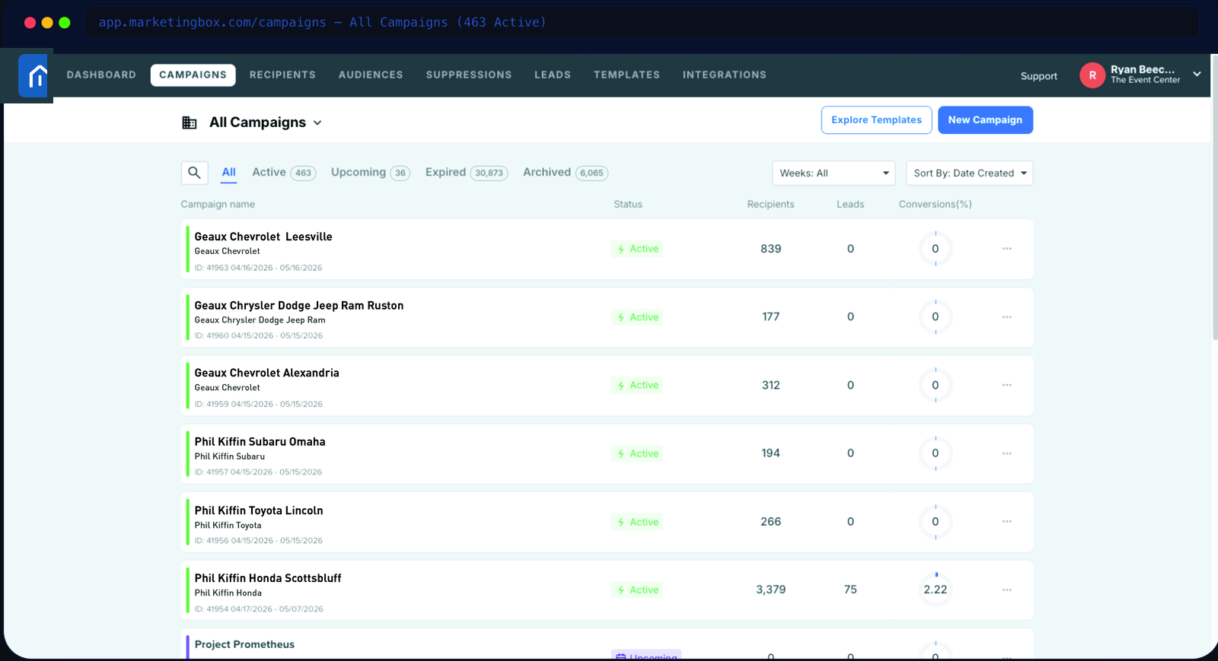Open the campaign search magnifier icon

pos(195,173)
